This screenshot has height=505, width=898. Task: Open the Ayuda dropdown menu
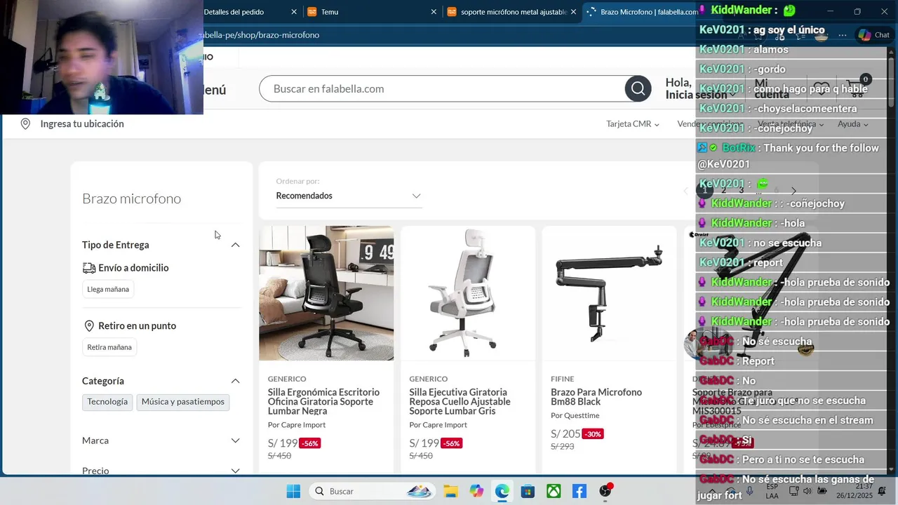click(853, 124)
